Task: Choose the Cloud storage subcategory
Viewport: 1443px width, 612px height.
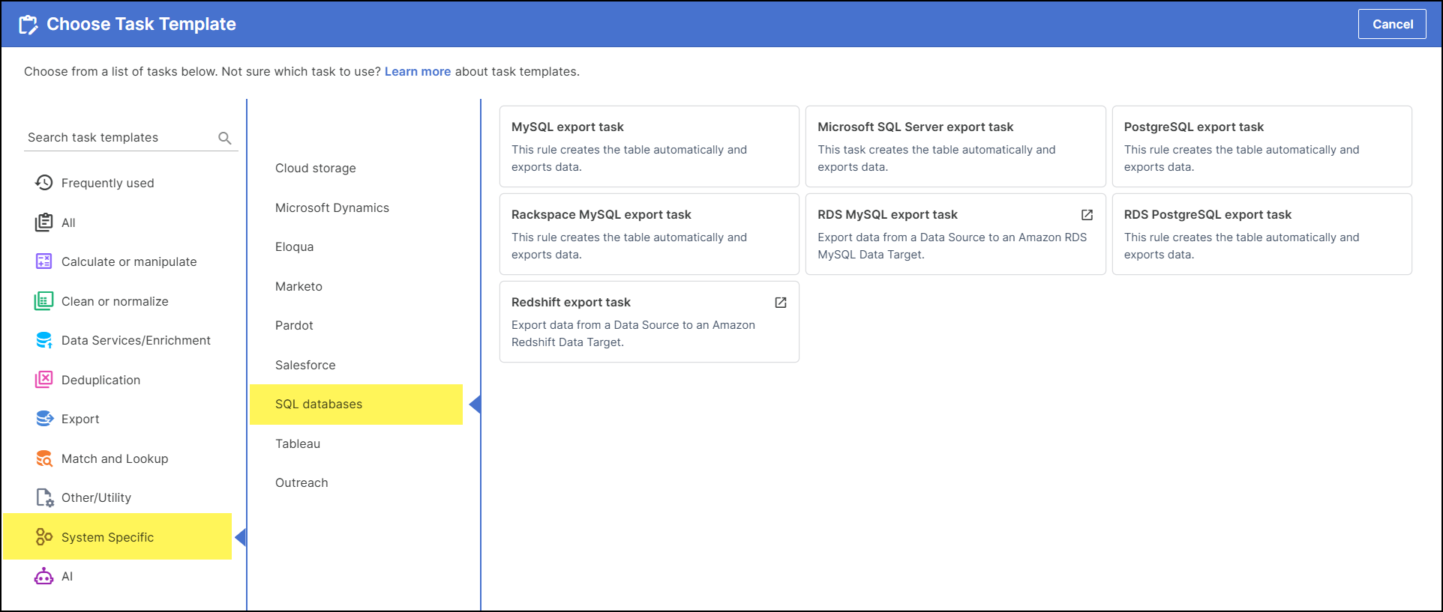Action: pyautogui.click(x=316, y=168)
